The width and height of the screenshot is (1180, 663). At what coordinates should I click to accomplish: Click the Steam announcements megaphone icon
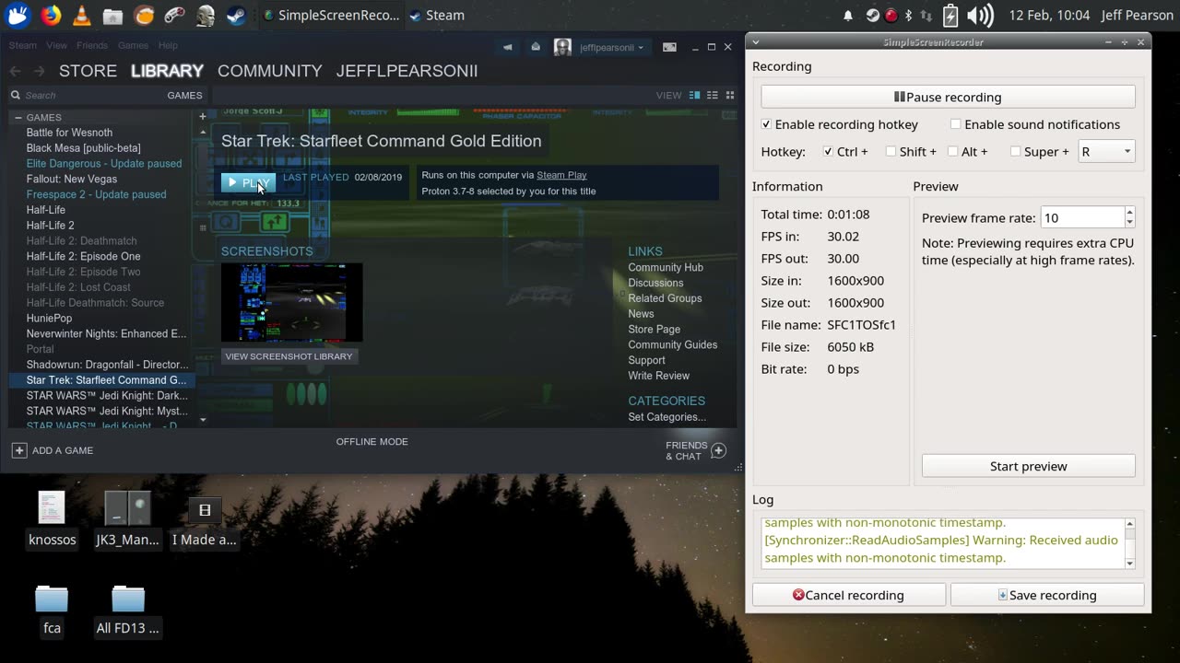(507, 47)
